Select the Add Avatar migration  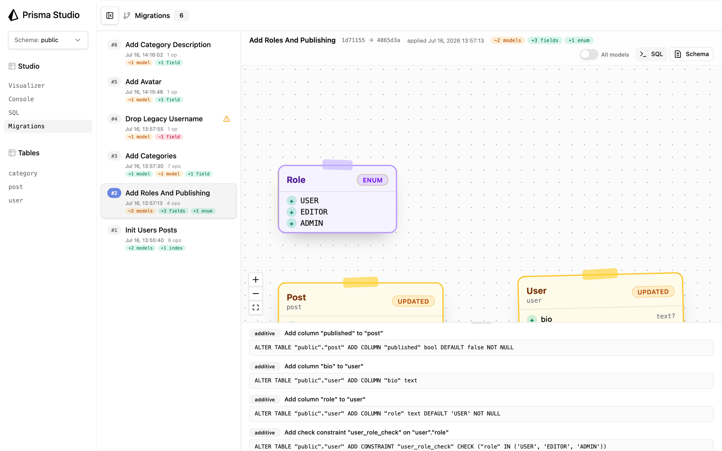pos(168,90)
